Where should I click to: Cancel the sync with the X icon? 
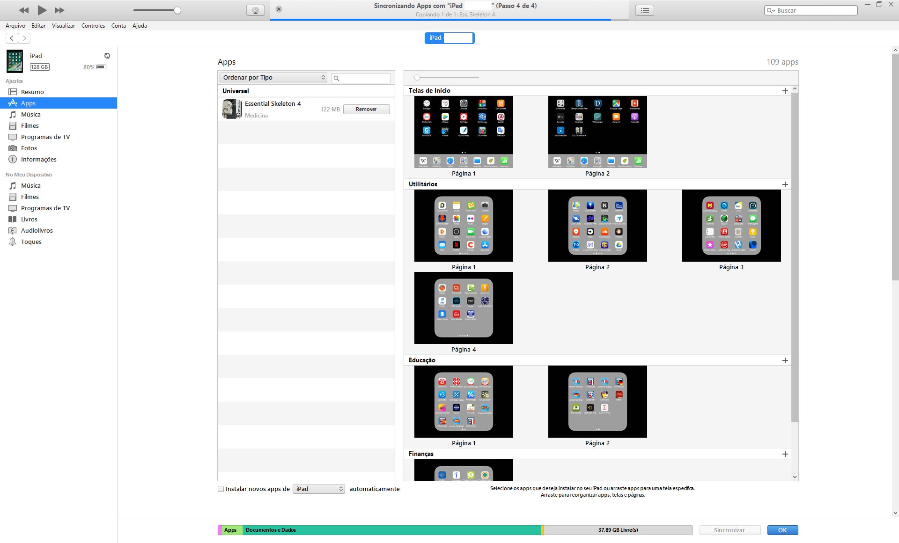[x=279, y=9]
